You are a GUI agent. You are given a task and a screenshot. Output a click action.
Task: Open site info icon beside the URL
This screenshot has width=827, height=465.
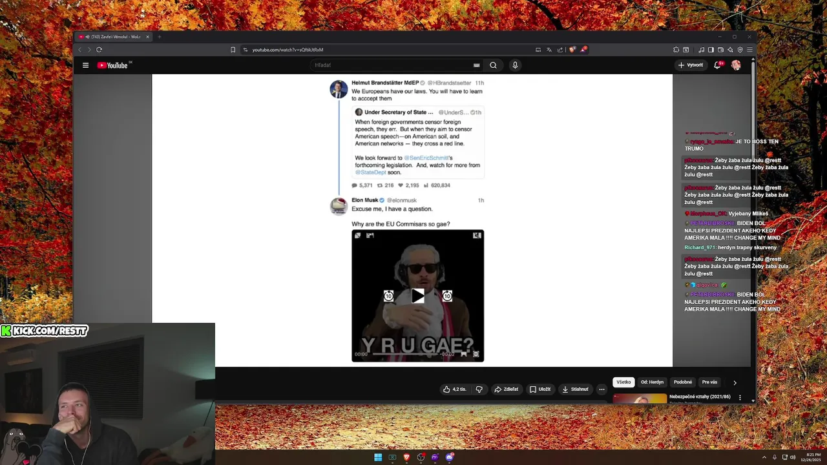tap(246, 50)
